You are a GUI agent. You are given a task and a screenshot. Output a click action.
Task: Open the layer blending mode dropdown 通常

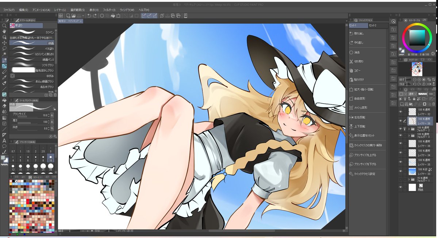coord(412,94)
